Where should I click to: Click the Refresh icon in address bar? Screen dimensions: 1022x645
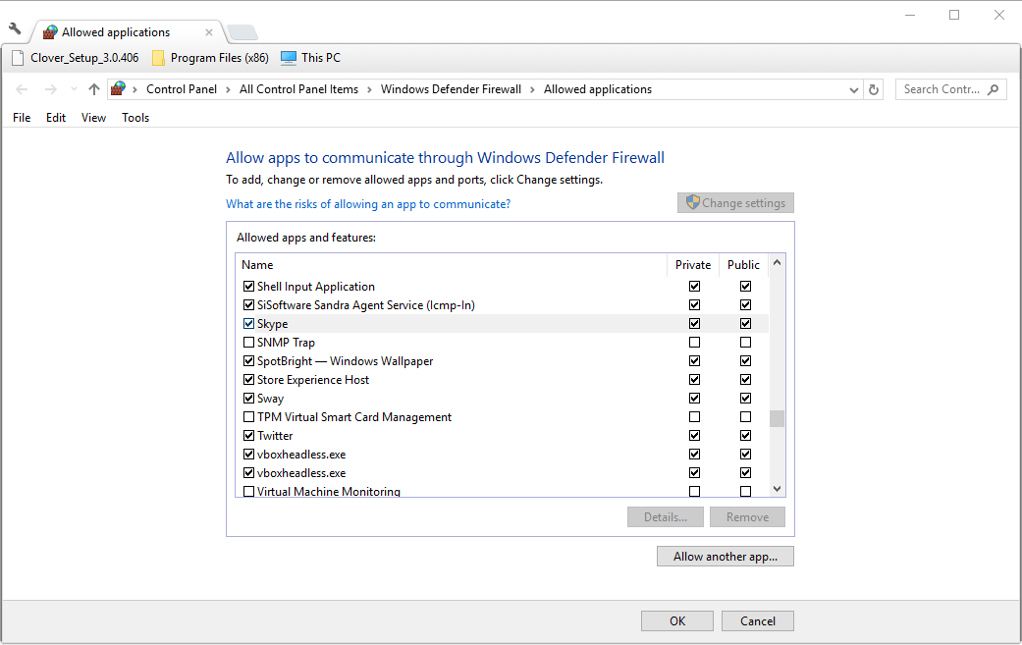tap(874, 90)
